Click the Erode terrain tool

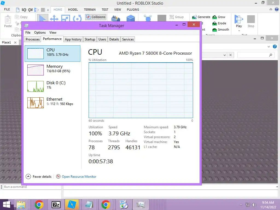tap(219, 23)
